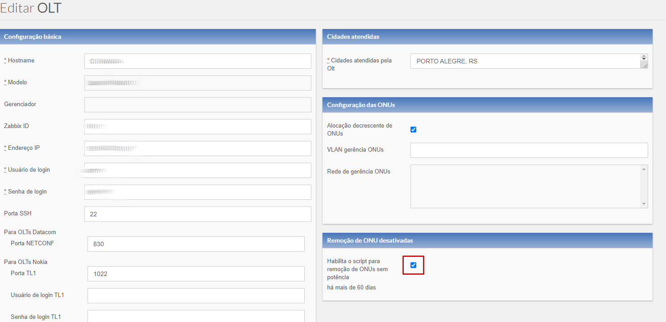Focus the Zabbix ID text box
Viewport: 666px width, 322px height.
click(x=197, y=127)
